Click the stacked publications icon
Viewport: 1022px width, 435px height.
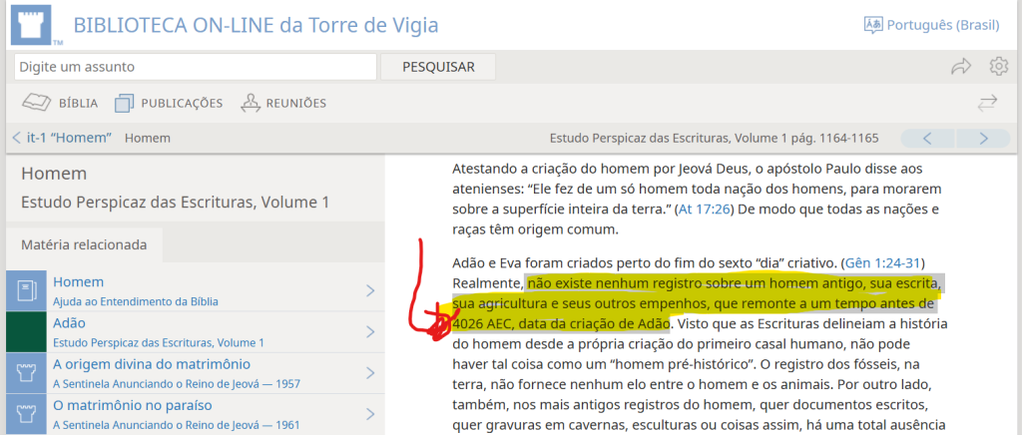coord(124,103)
